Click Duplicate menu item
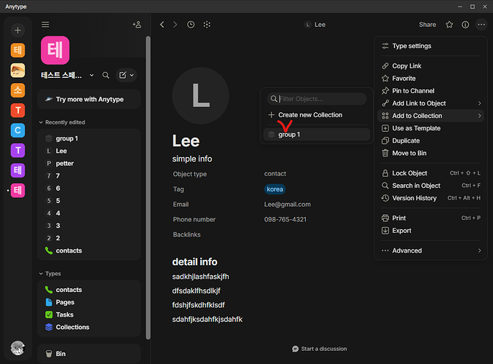The height and width of the screenshot is (364, 493). click(x=431, y=141)
